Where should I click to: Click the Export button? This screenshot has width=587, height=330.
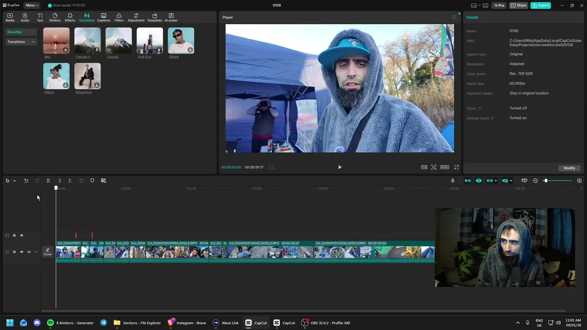pyautogui.click(x=541, y=5)
